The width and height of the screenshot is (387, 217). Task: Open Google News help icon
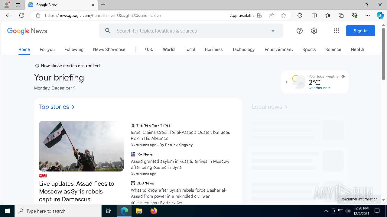coord(300,31)
